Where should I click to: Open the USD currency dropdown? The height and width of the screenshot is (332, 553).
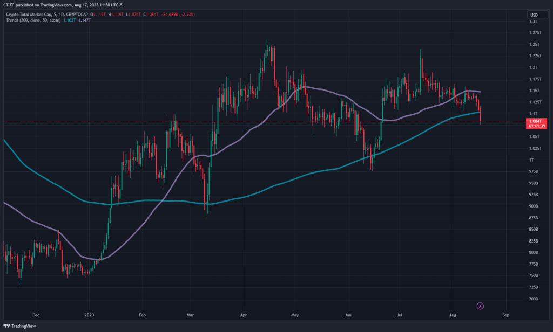[534, 15]
